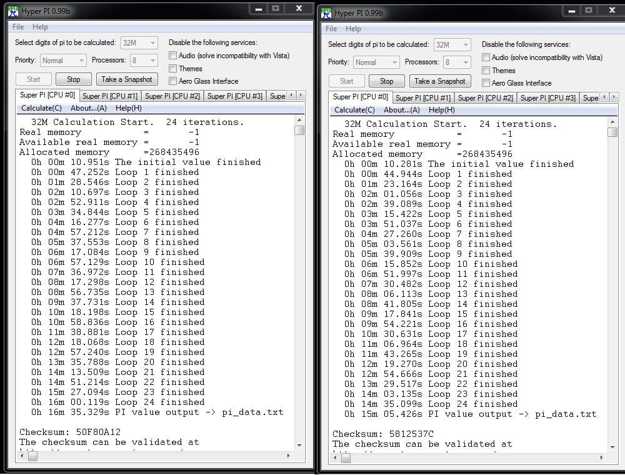
Task: Click horizontal scroll-right arrow in left window
Action: pos(288,456)
